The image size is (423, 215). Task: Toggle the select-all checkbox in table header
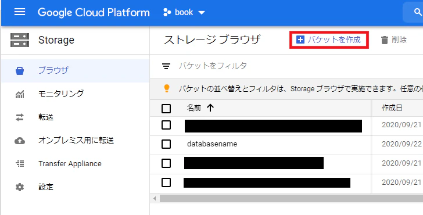pos(166,109)
